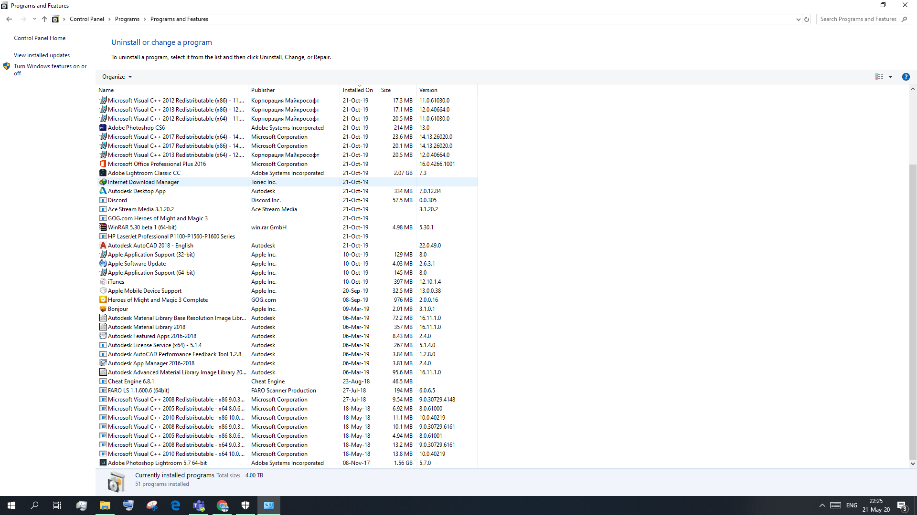
Task: Select Apple Application Support (64-bit) entry
Action: click(287, 273)
